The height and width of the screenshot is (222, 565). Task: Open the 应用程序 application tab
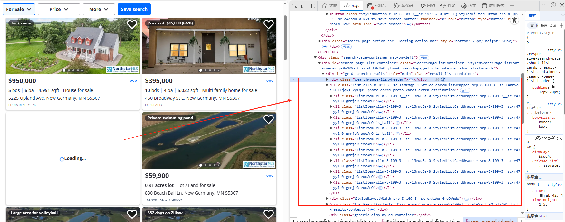493,6
